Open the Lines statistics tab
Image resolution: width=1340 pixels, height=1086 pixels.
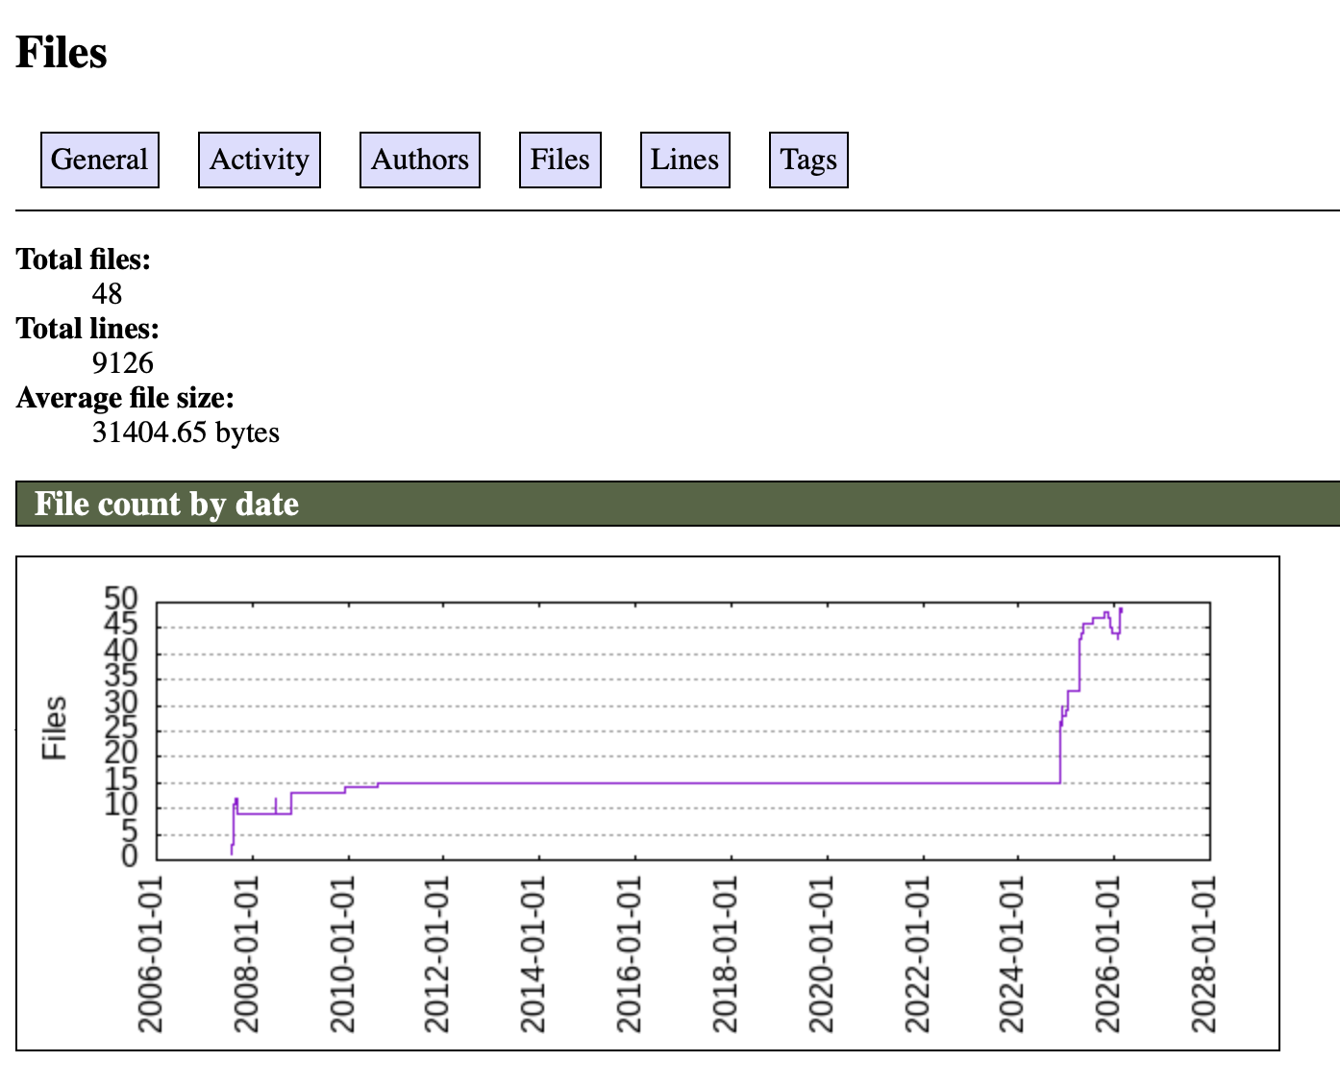(x=684, y=160)
